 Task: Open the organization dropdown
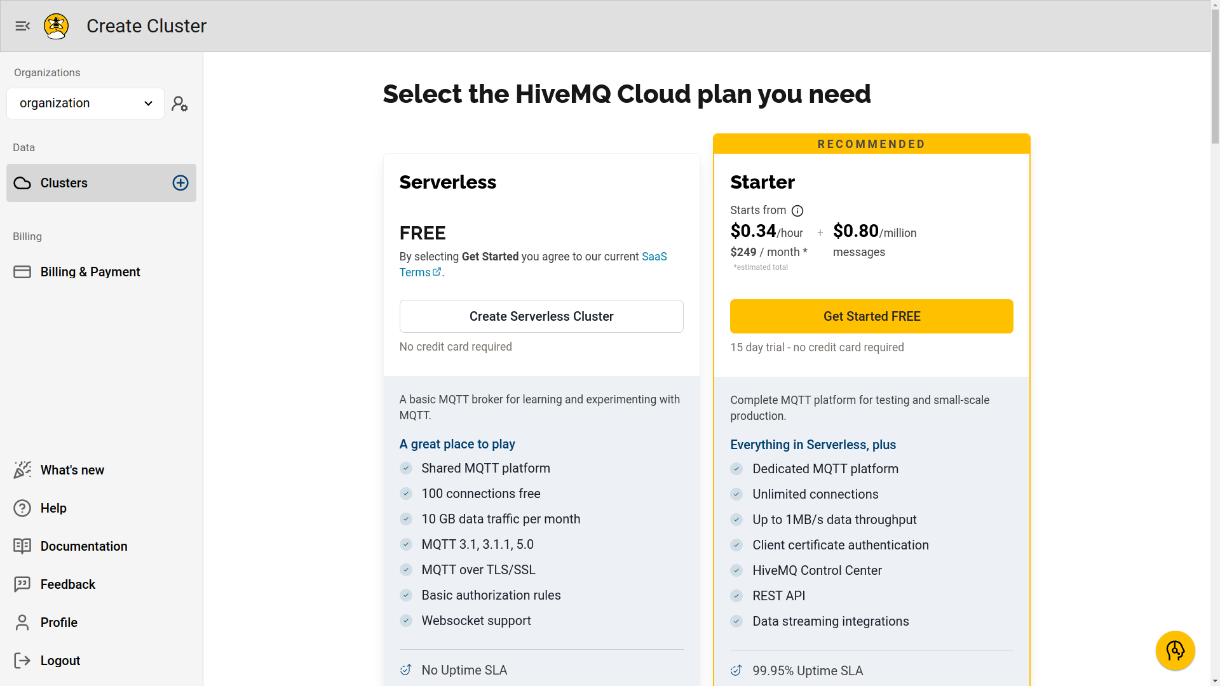tap(85, 103)
